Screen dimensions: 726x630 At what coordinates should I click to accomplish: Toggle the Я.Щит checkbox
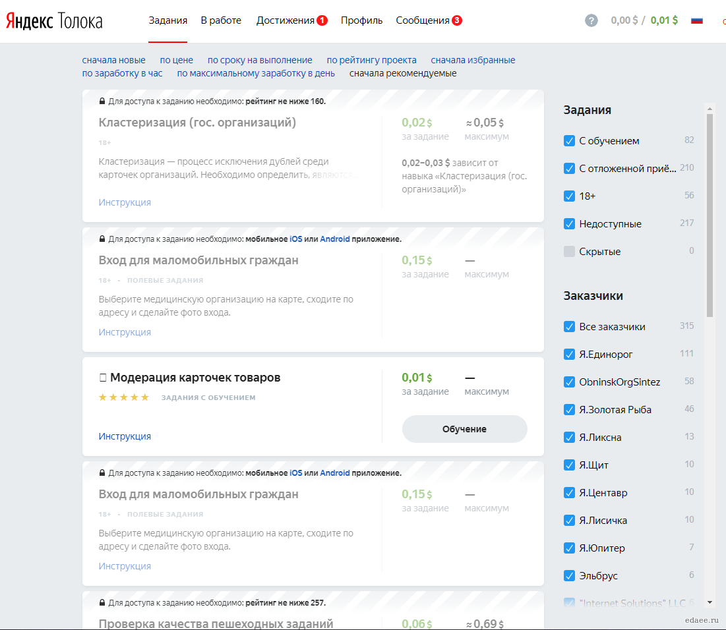[570, 465]
